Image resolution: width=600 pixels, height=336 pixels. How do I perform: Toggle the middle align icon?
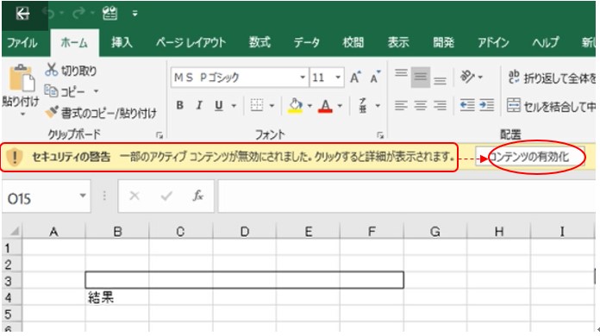(x=421, y=78)
